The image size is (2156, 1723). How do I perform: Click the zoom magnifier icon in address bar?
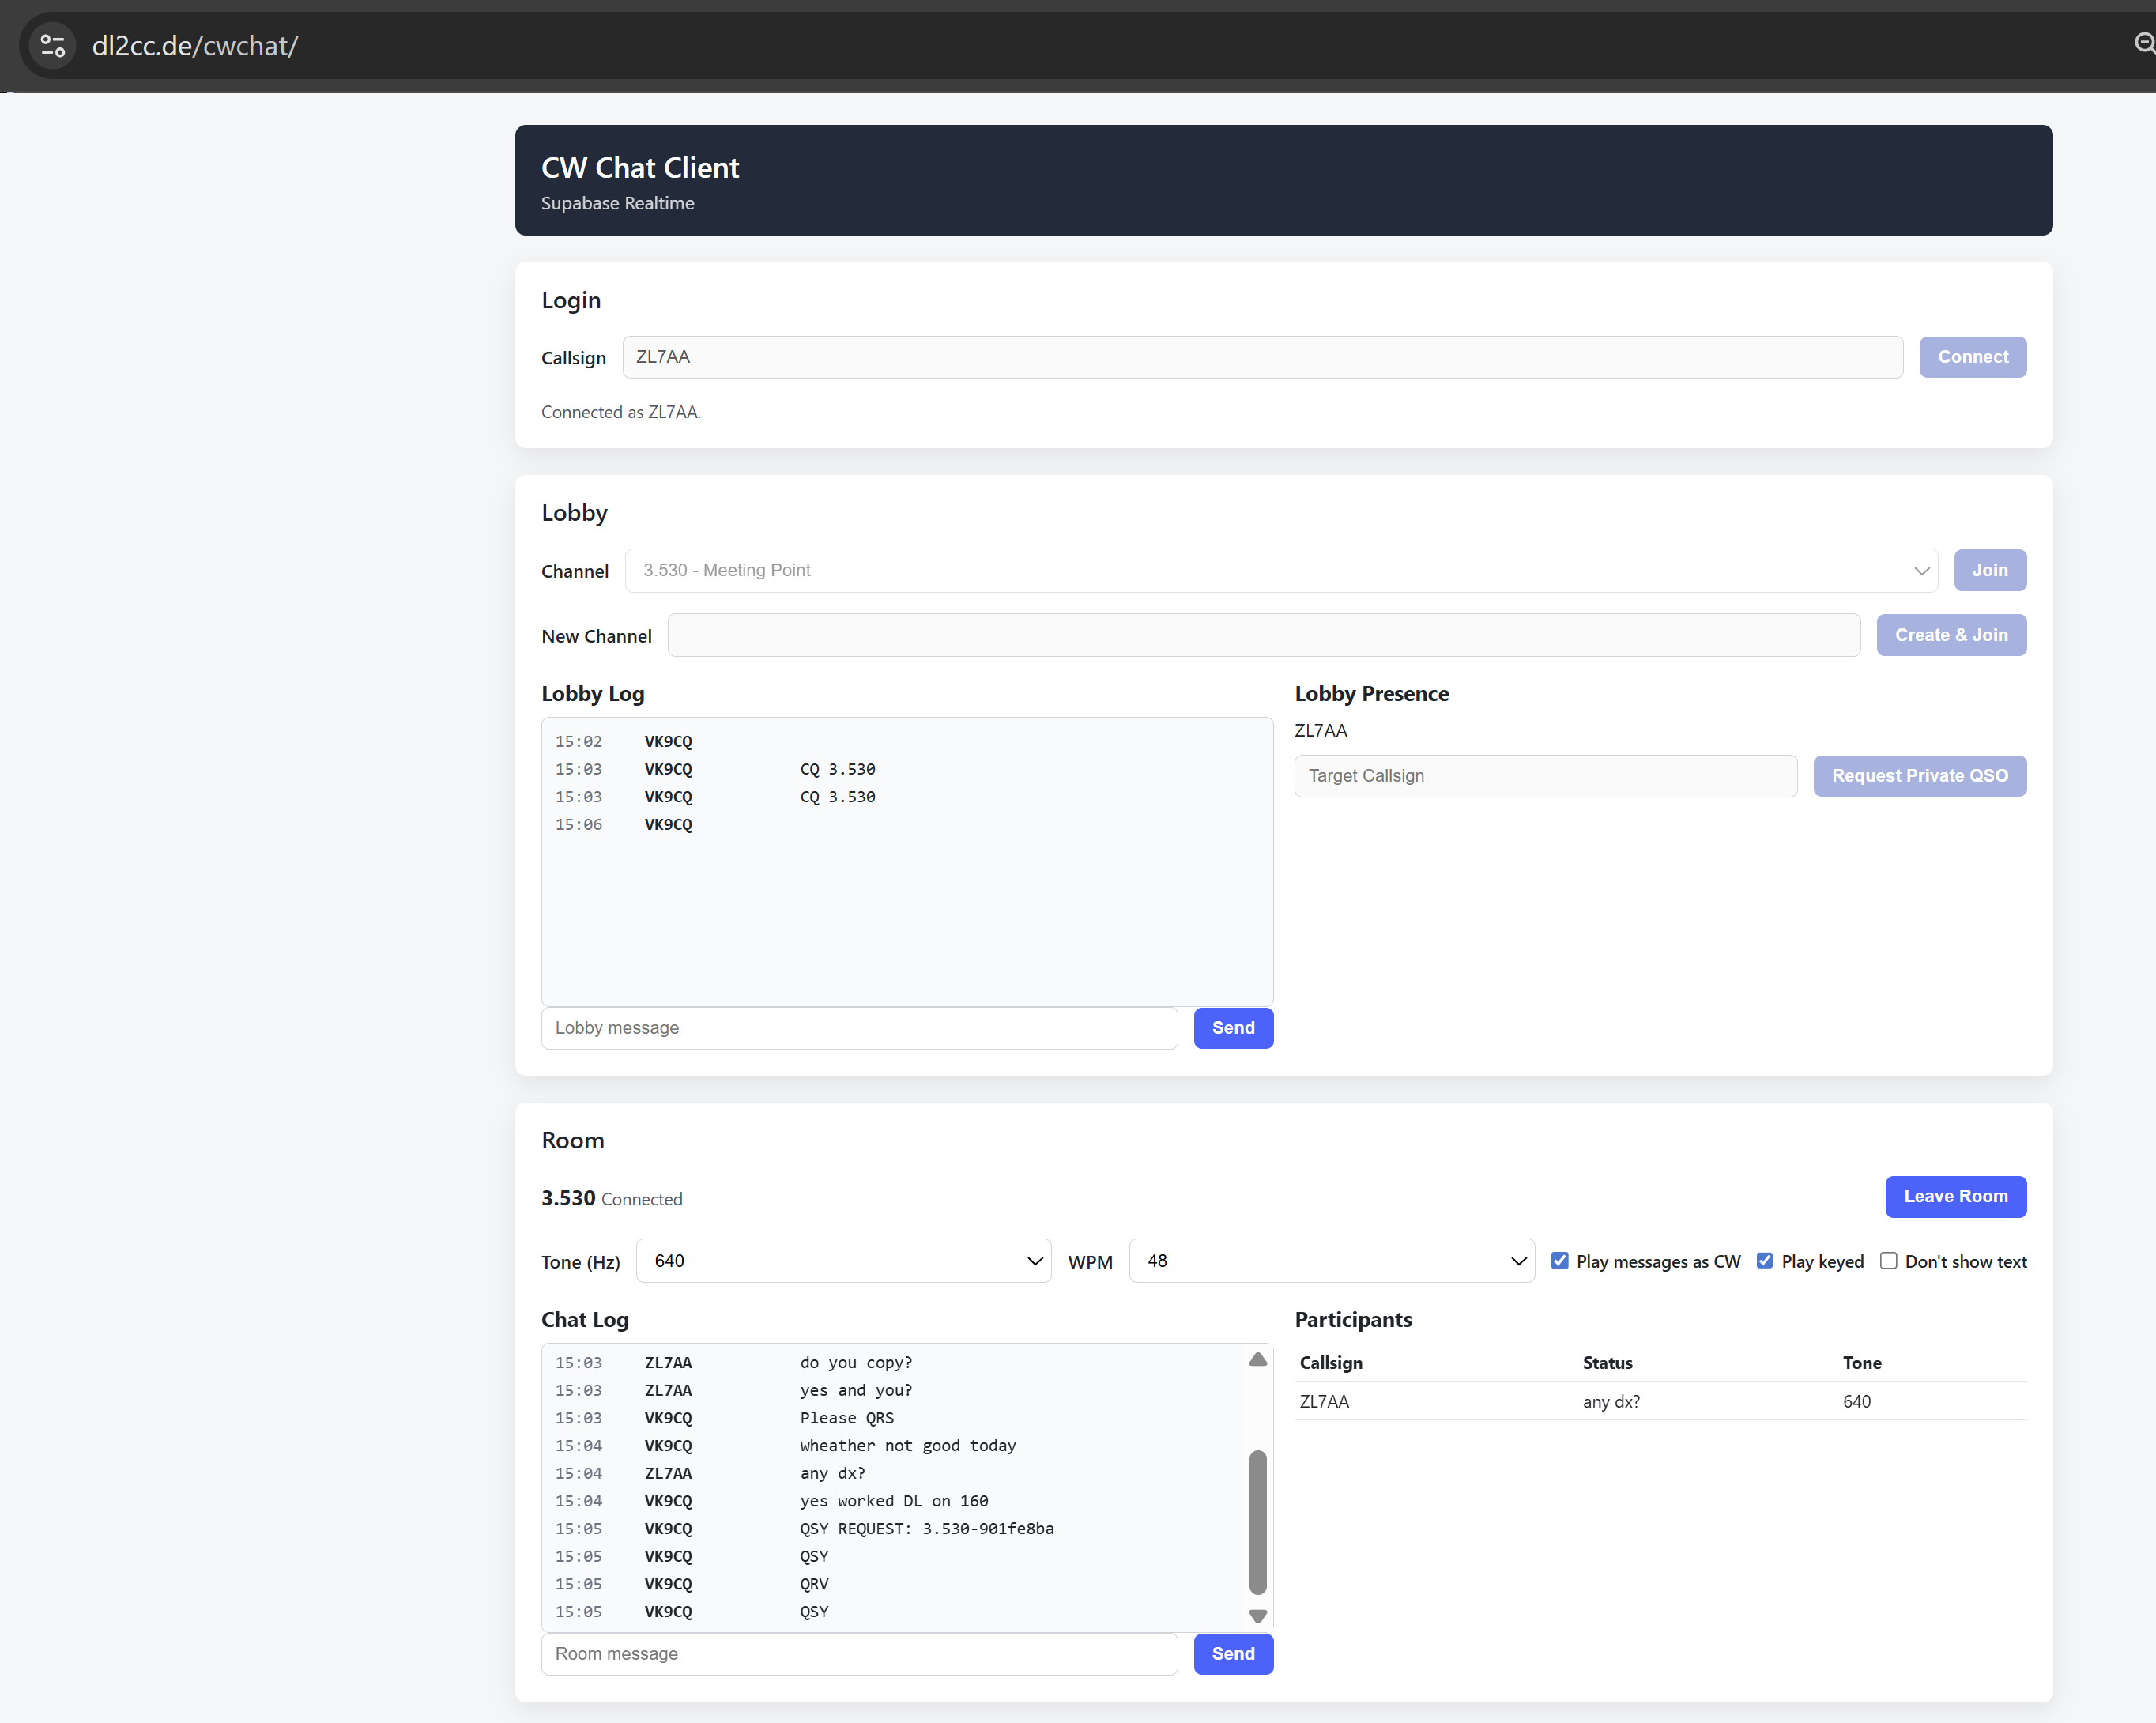[x=2144, y=43]
